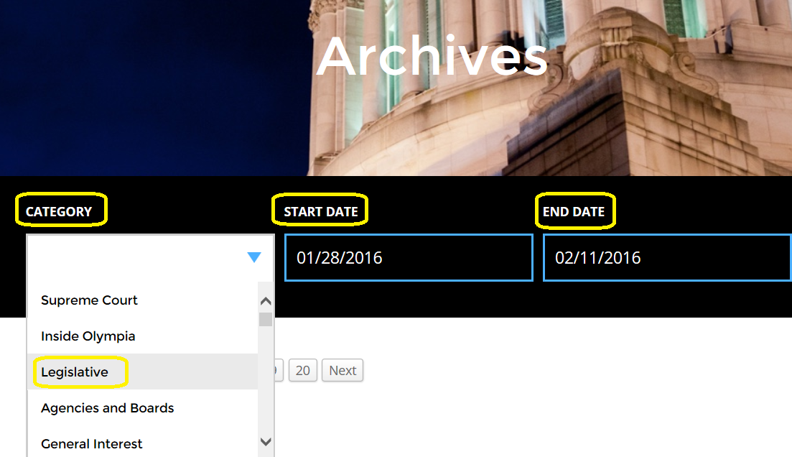
Task: Click the CATEGORY heading label
Action: 59,211
